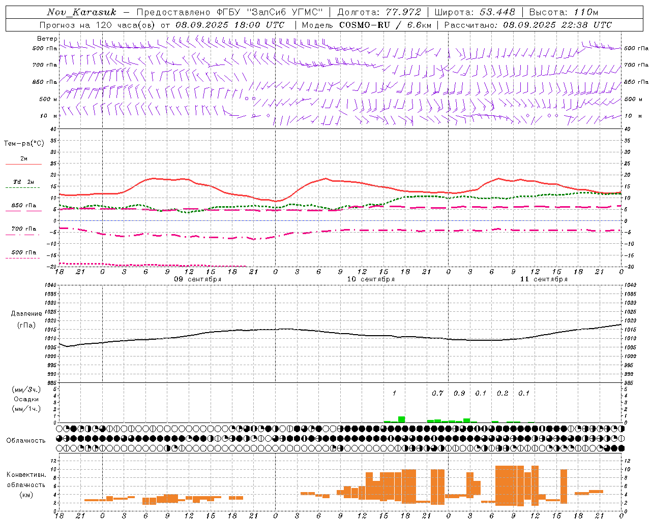Click 'Прогноз на 120 часа(ов)' text
This screenshot has width=651, height=520.
coord(98,25)
